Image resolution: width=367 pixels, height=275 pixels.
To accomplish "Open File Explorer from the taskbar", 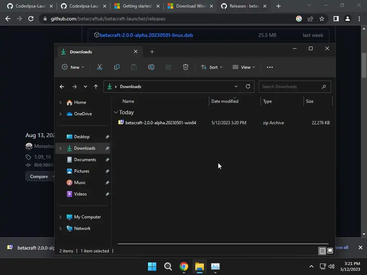I will pyautogui.click(x=200, y=266).
